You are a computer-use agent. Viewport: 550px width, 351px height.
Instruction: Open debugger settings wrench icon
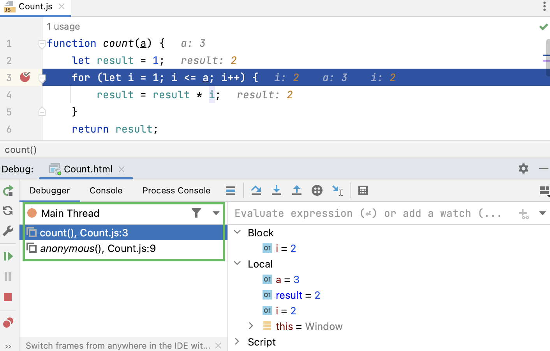(x=8, y=231)
